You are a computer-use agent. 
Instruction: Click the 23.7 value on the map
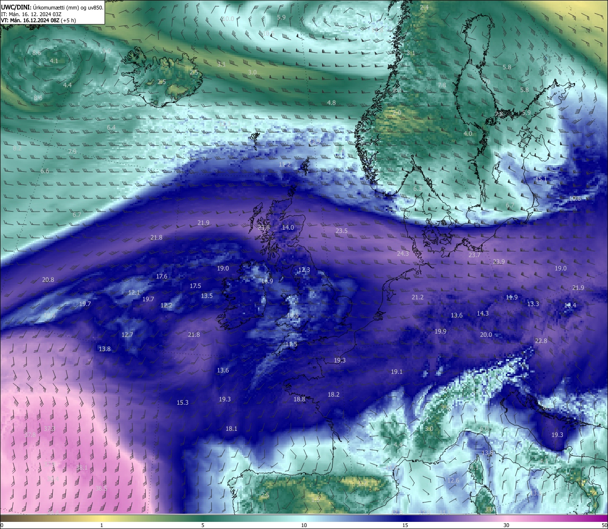click(x=475, y=255)
